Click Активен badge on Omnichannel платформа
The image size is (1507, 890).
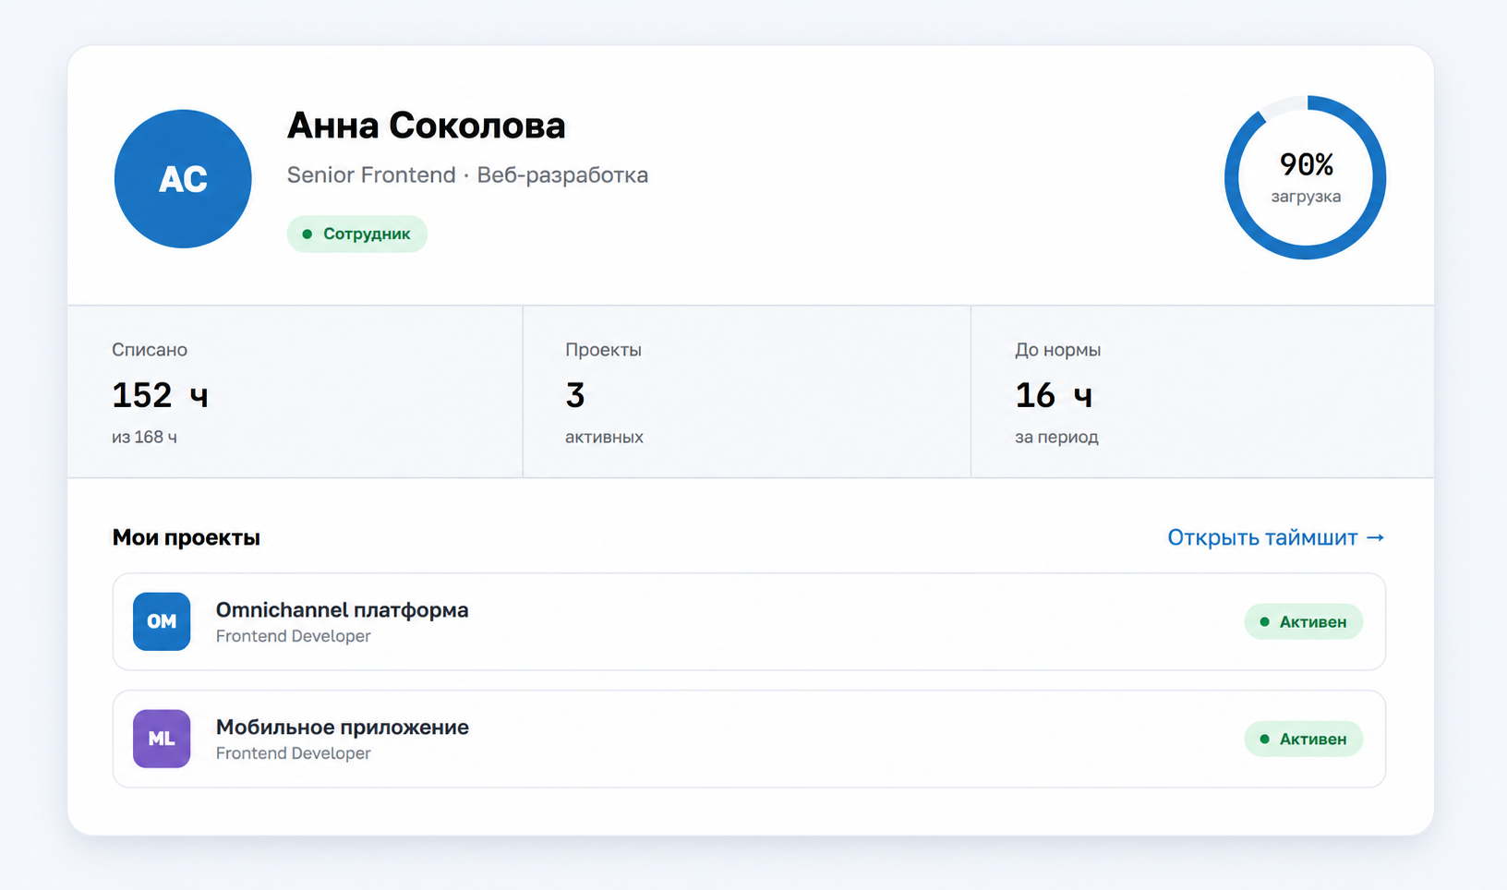(x=1304, y=621)
